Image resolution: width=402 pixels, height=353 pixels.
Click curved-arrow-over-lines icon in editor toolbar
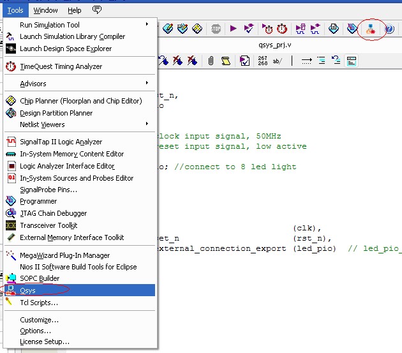pos(336,60)
